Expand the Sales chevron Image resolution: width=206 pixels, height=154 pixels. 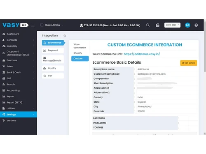34,66
